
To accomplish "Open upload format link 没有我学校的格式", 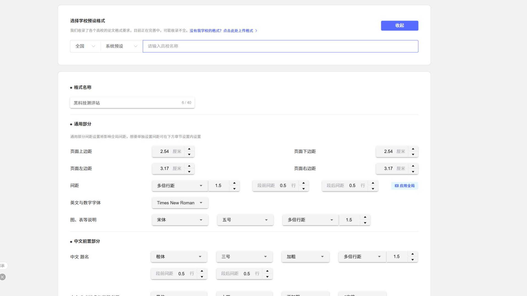I will tap(223, 31).
